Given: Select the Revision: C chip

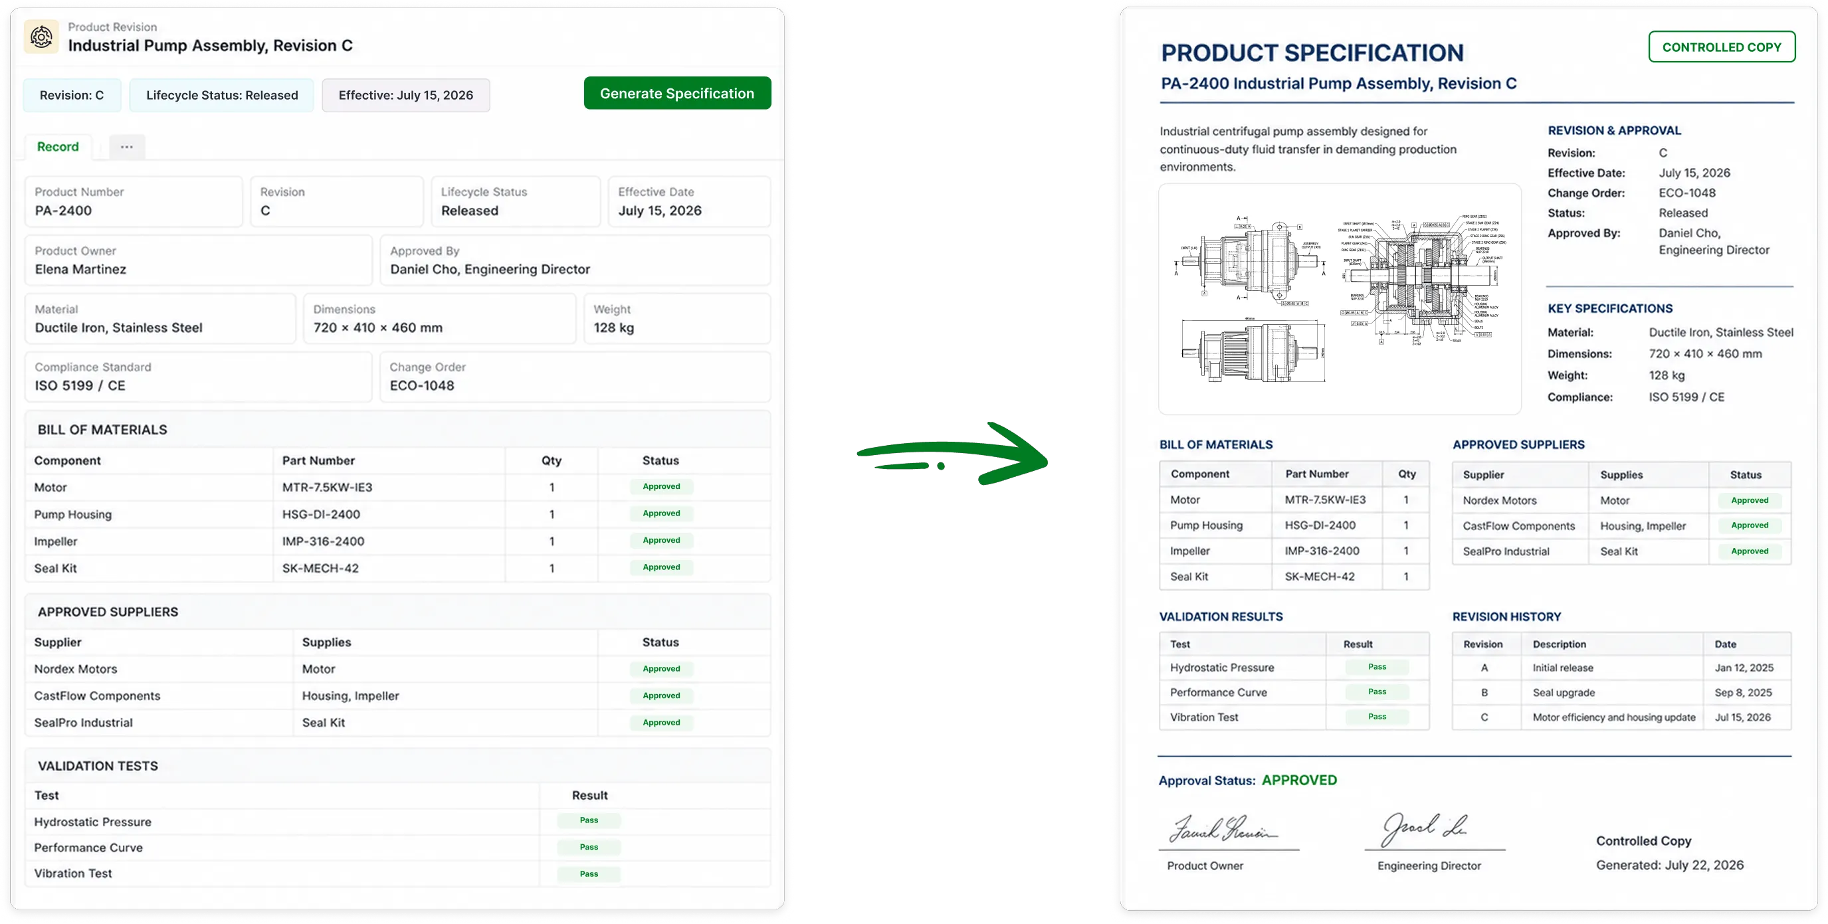Looking at the screenshot, I should [72, 95].
